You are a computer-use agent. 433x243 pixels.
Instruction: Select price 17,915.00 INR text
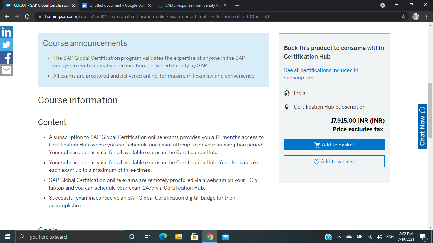coord(358,121)
